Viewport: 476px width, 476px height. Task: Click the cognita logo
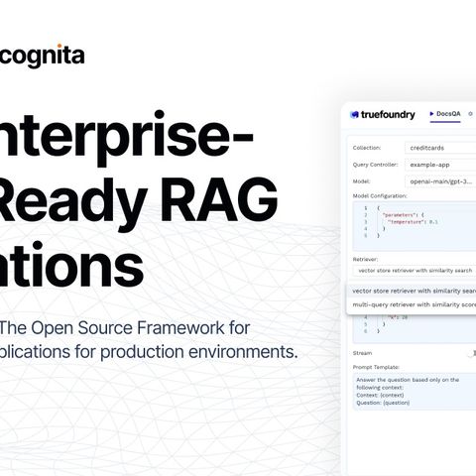point(42,56)
